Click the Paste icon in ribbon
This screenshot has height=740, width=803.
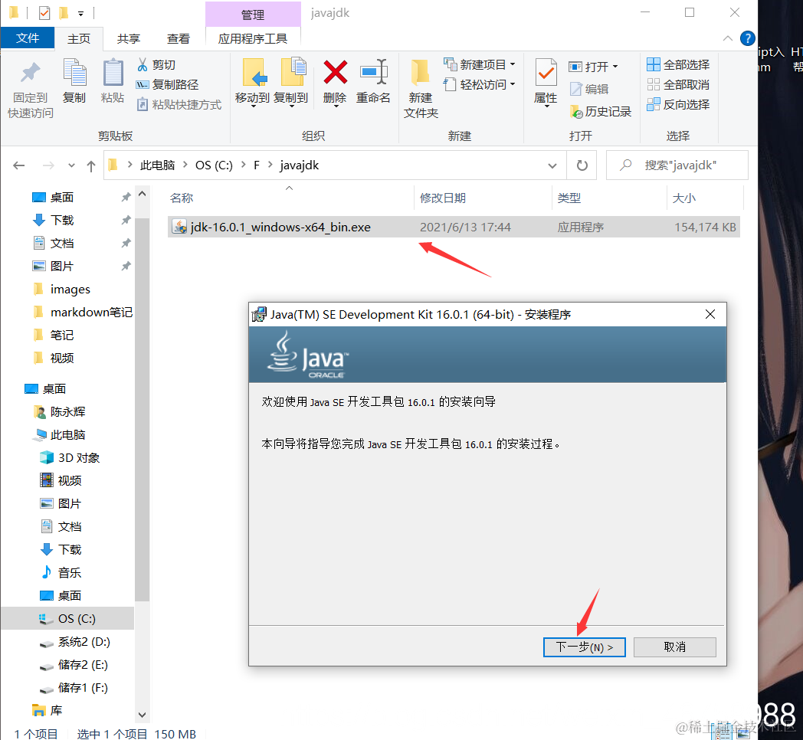(x=113, y=72)
